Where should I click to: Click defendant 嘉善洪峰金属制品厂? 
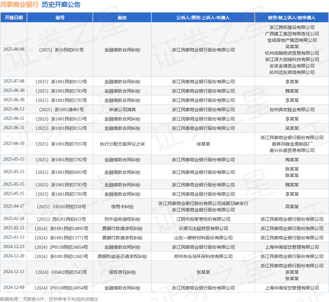click(292, 144)
